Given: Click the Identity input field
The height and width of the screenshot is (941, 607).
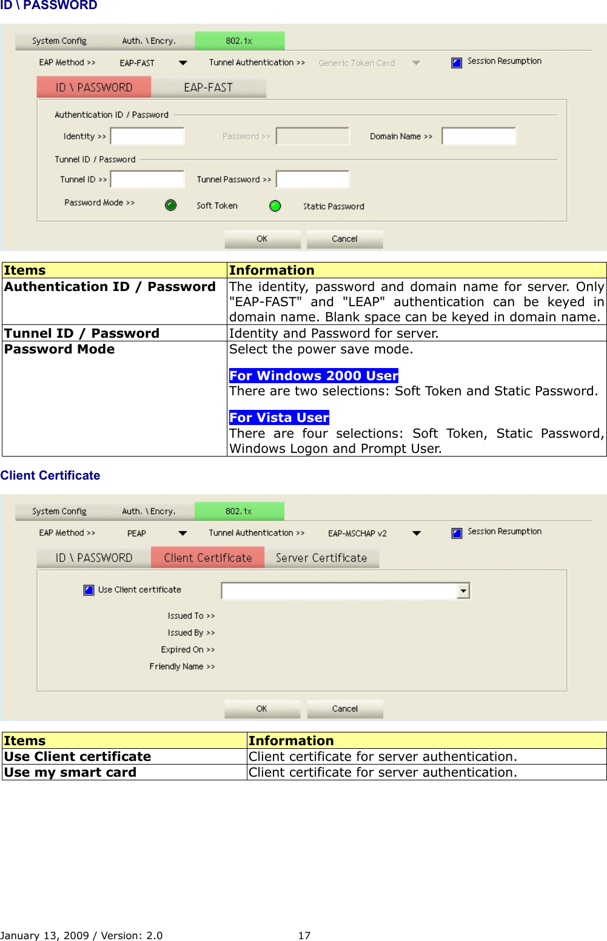Looking at the screenshot, I should (x=147, y=136).
